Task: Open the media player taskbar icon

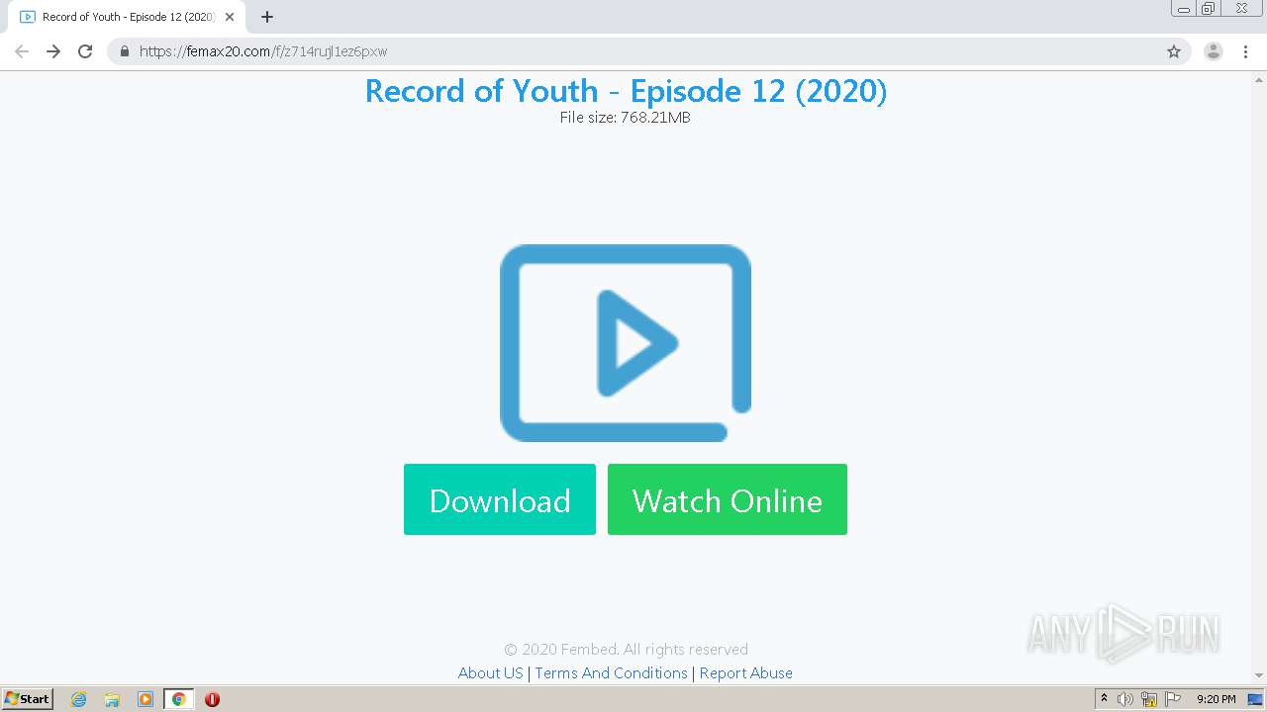Action: pos(146,699)
